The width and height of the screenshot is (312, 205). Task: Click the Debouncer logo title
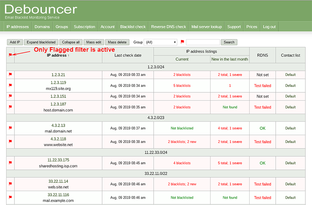coord(41,9)
